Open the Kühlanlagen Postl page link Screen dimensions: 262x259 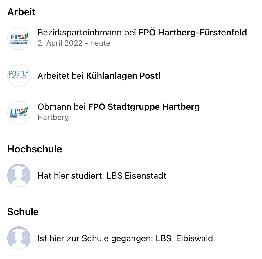[123, 76]
